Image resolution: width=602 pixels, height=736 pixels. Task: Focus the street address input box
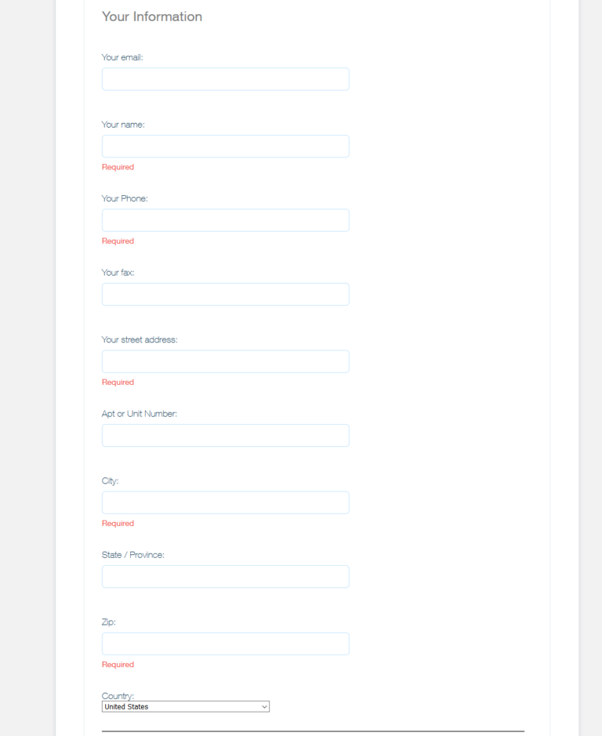225,361
